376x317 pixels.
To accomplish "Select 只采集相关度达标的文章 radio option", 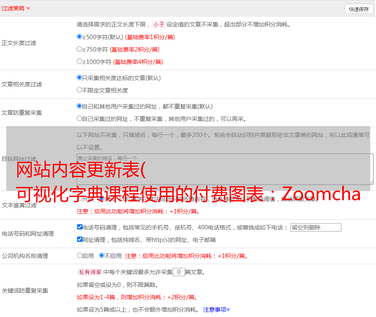I will pos(79,78).
